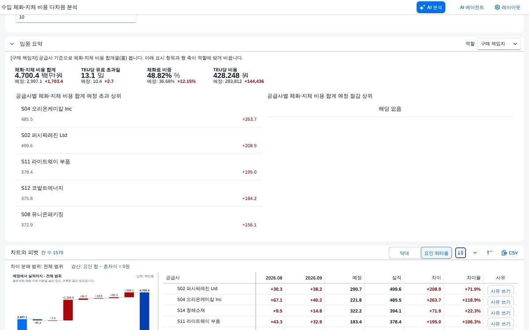
Task: Click the sort descending icon
Action: (x=460, y=253)
